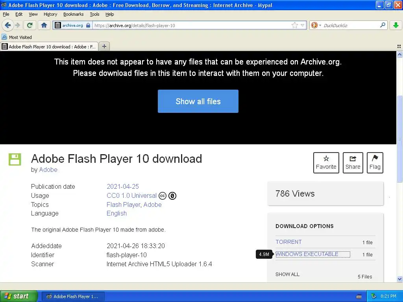Click the search magnifier icon

pyautogui.click(x=383, y=25)
